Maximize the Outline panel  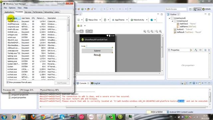[209, 14]
